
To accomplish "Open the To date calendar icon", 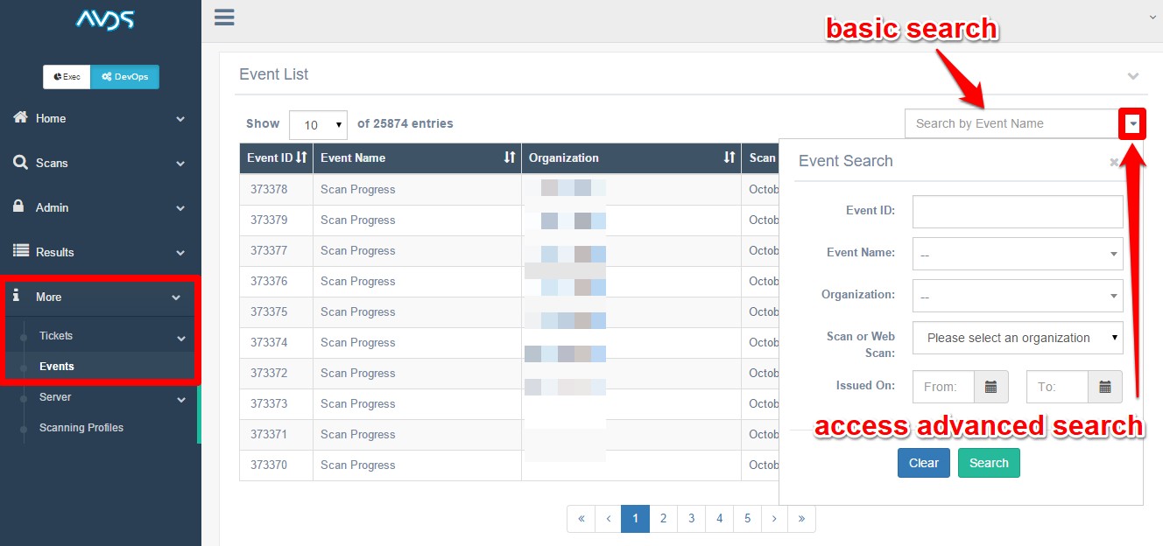I will [1105, 387].
